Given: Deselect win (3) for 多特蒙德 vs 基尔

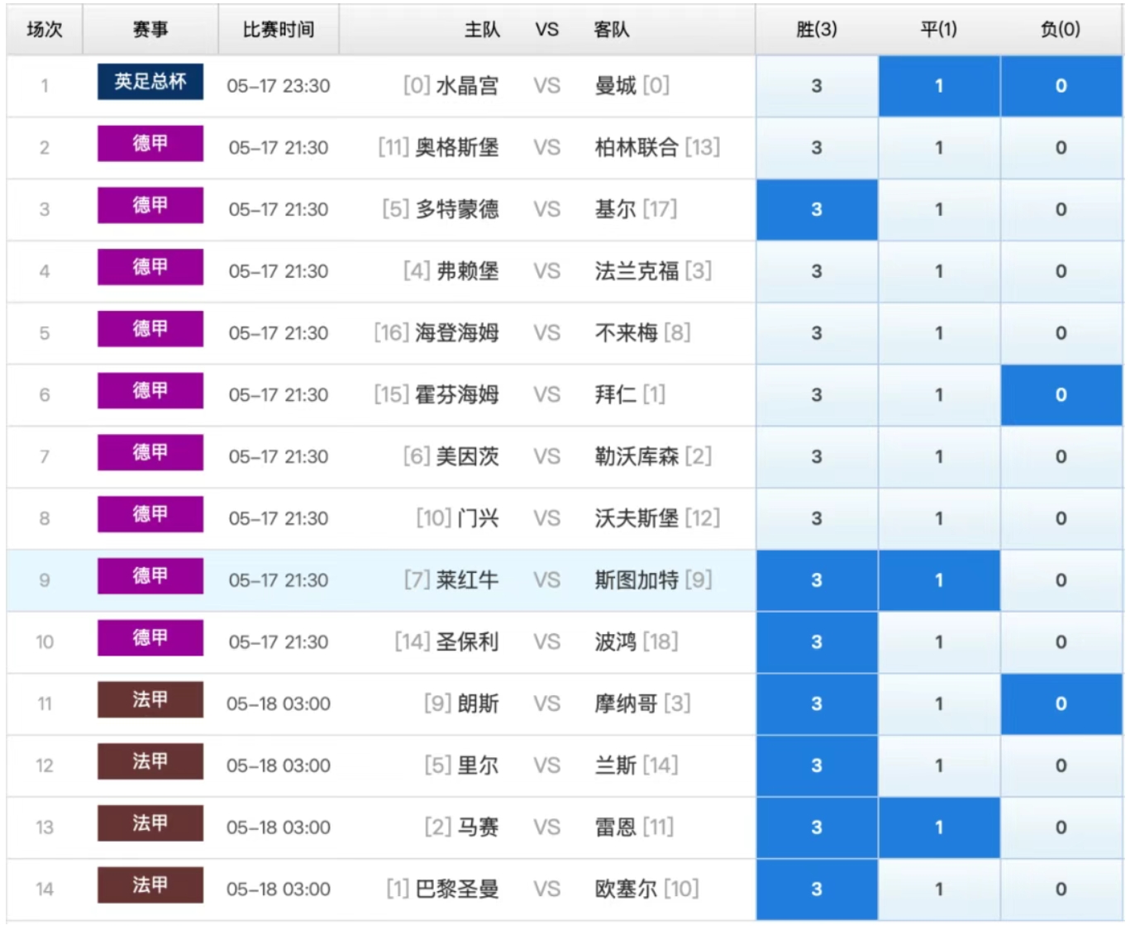Looking at the screenshot, I should 817,210.
